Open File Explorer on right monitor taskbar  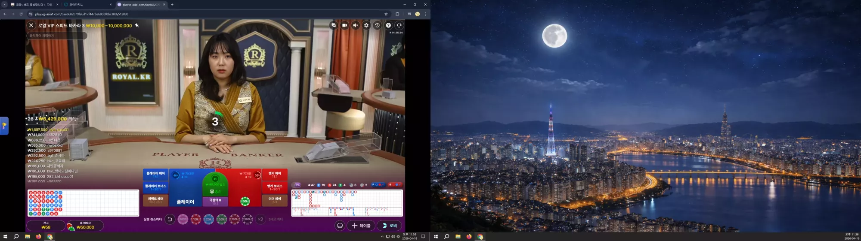458,236
